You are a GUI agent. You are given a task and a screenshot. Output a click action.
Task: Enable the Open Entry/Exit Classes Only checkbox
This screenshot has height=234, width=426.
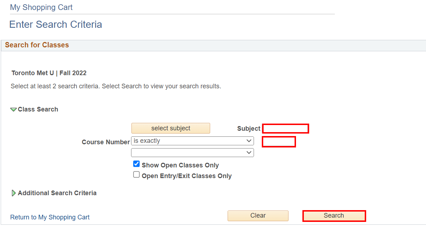(136, 175)
